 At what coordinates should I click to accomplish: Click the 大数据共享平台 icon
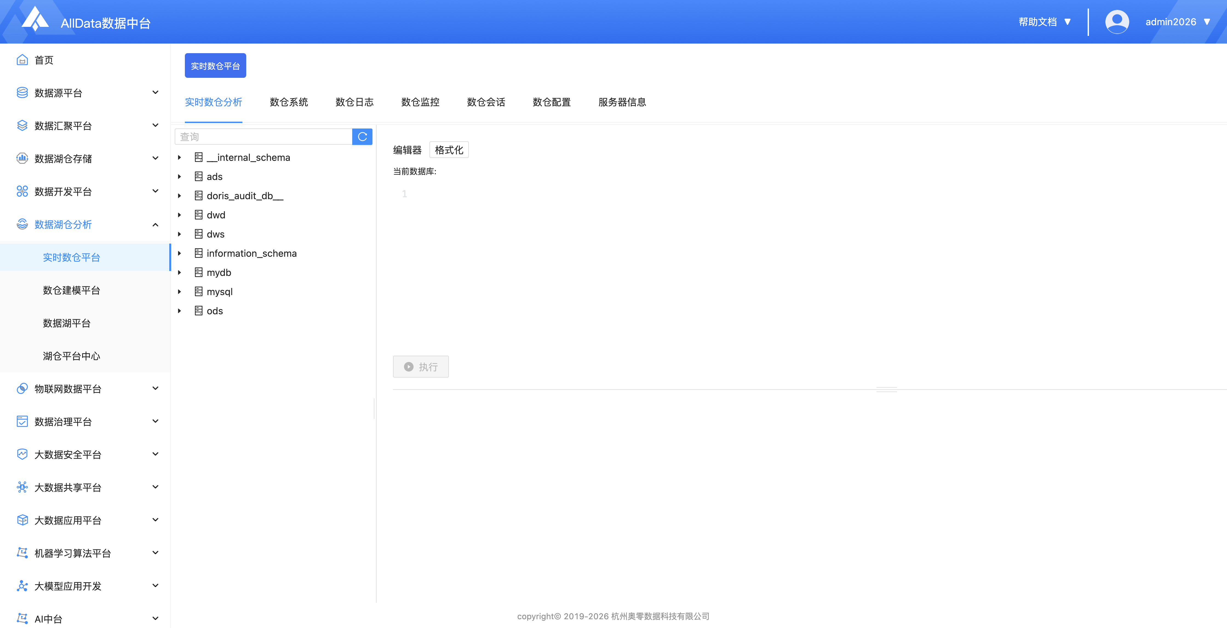coord(22,487)
